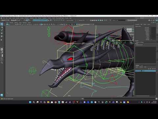Open the Symmetry dropdown on status line
Screen dimensions: 158x119
(x=81, y=20)
